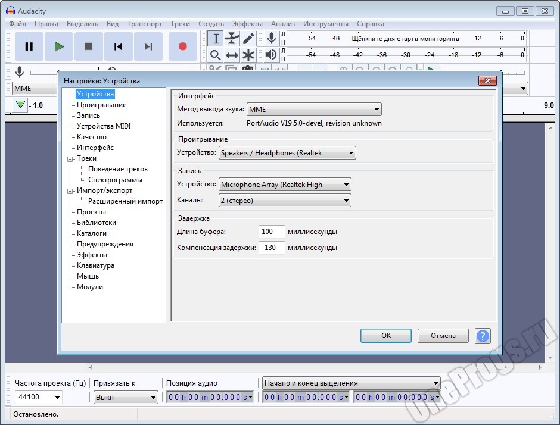Viewport: 560px width, 425px height.
Task: Click the Pause playback button
Action: (29, 46)
